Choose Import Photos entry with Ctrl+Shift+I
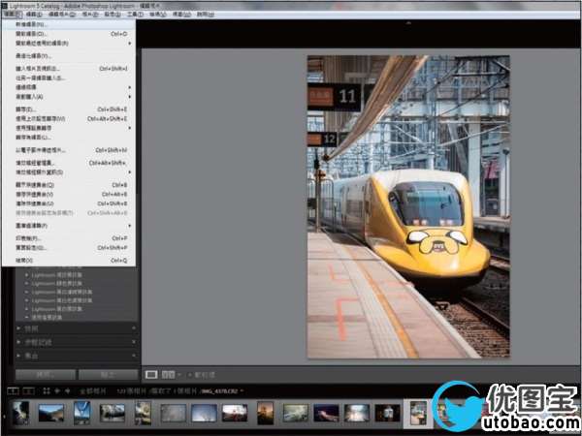582x436 pixels. 69,69
